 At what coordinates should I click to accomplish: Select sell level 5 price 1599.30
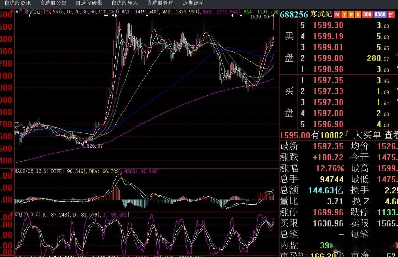click(328, 26)
